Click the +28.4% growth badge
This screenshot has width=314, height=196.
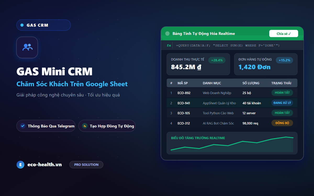pos(217,60)
